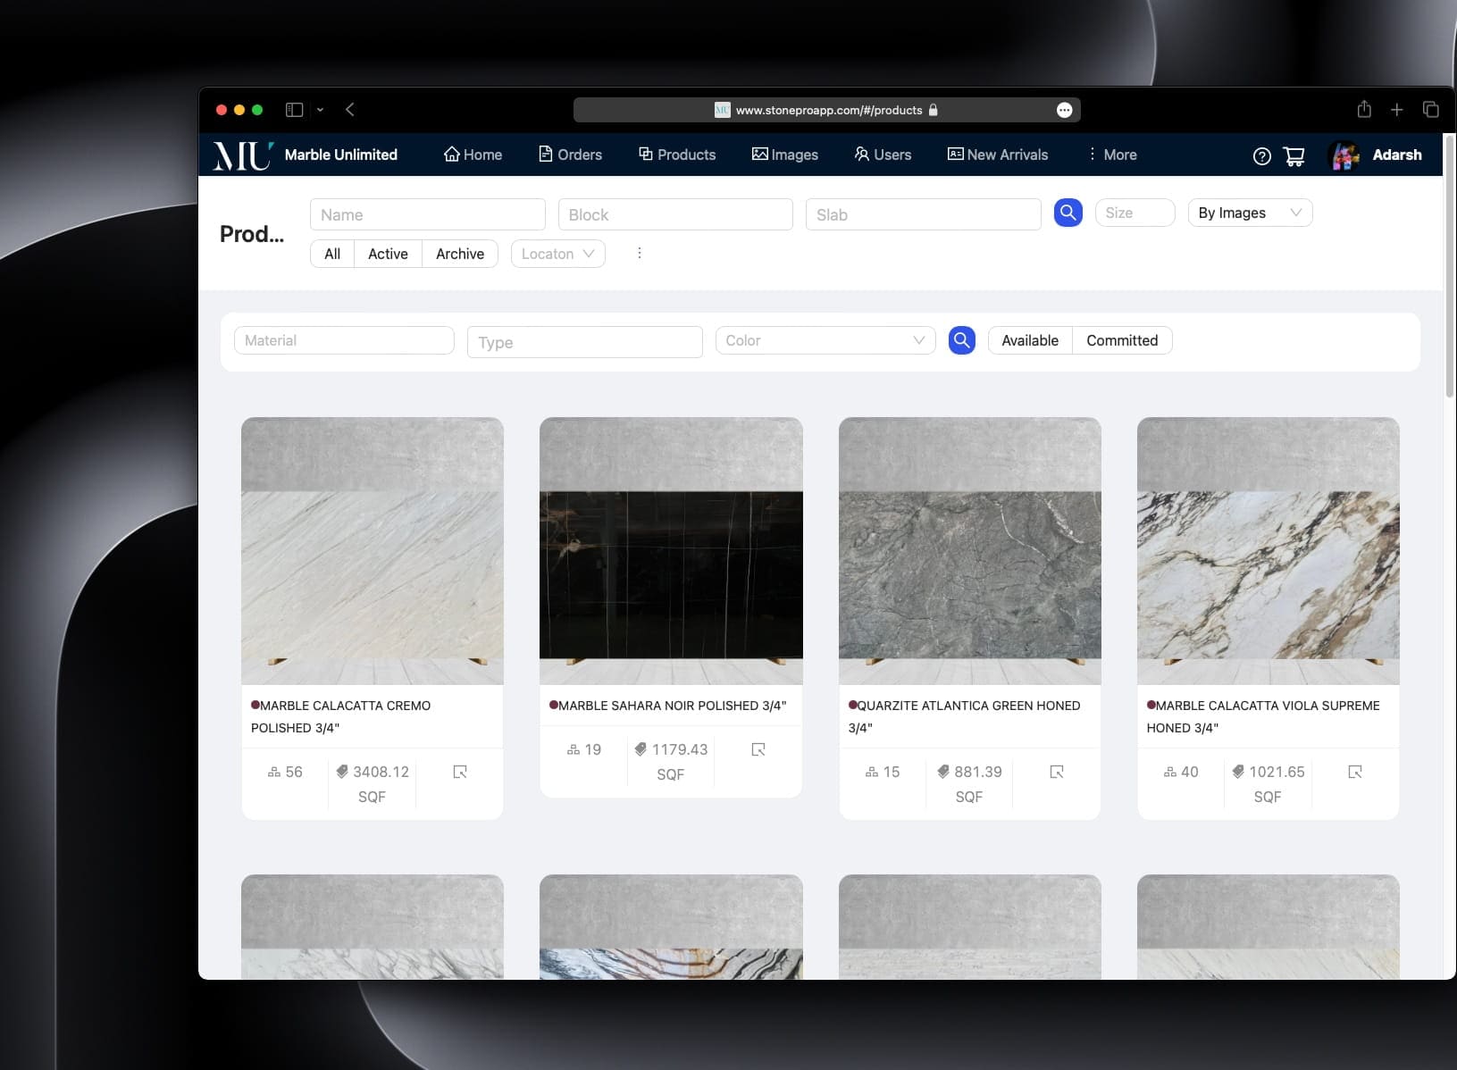Image resolution: width=1457 pixels, height=1070 pixels.
Task: Open the By Images view dropdown
Action: coord(1250,213)
